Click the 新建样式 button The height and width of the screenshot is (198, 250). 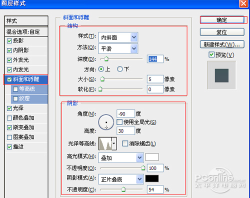tap(222, 44)
